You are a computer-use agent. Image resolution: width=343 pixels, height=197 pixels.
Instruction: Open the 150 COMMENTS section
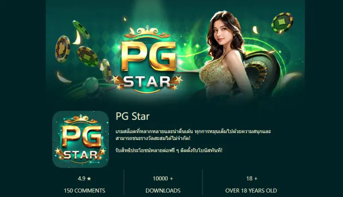tap(84, 191)
